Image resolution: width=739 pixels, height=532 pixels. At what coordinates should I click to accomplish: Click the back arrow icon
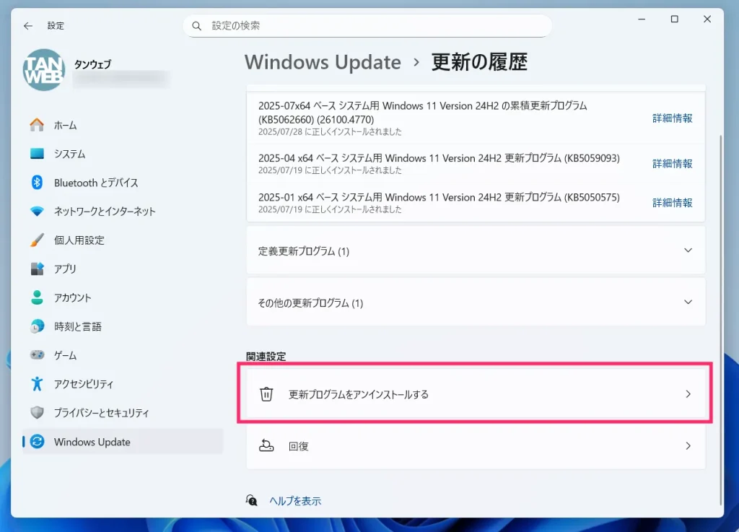28,26
